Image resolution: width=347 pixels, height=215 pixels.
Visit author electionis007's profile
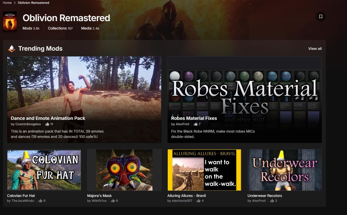pos(182,201)
